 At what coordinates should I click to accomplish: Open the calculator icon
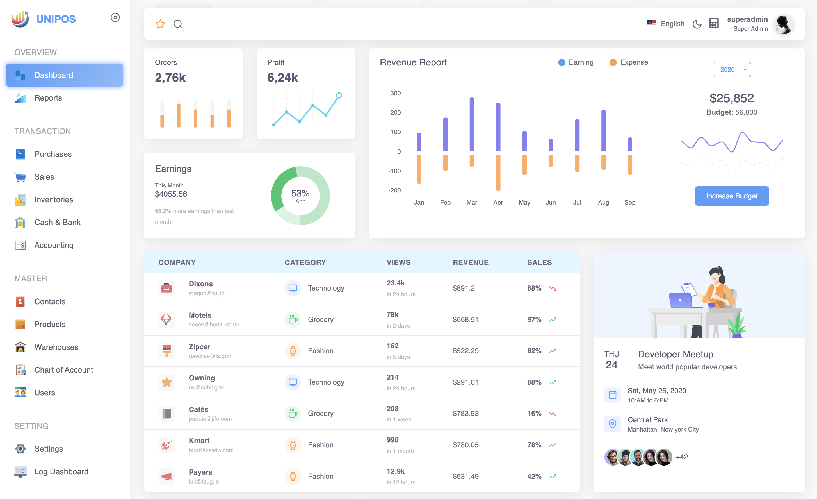point(714,23)
